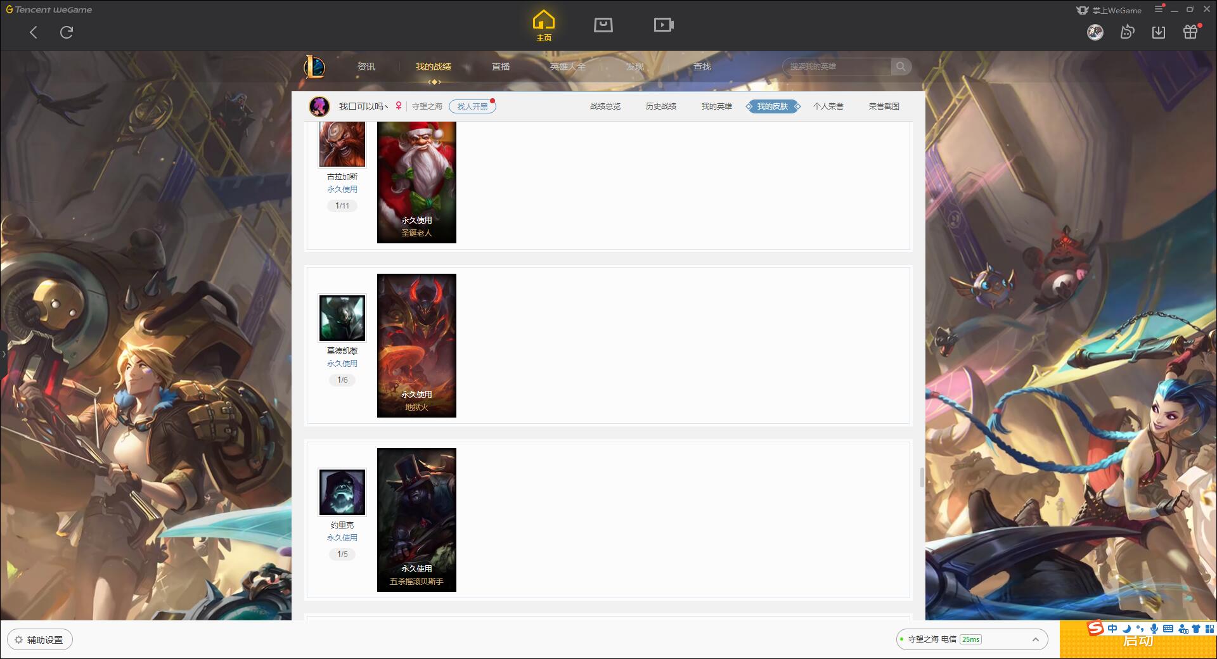Image resolution: width=1217 pixels, height=659 pixels.
Task: Click 永久使用 under 约里克 name
Action: tap(342, 538)
